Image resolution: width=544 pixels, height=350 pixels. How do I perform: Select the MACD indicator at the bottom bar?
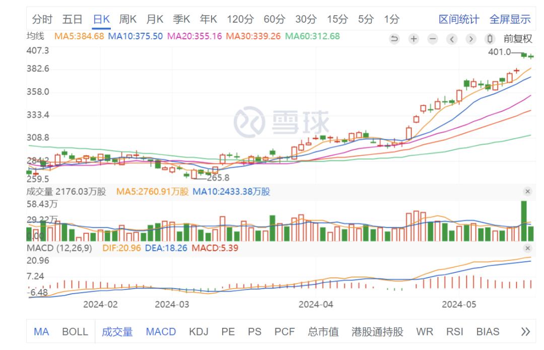coord(160,332)
